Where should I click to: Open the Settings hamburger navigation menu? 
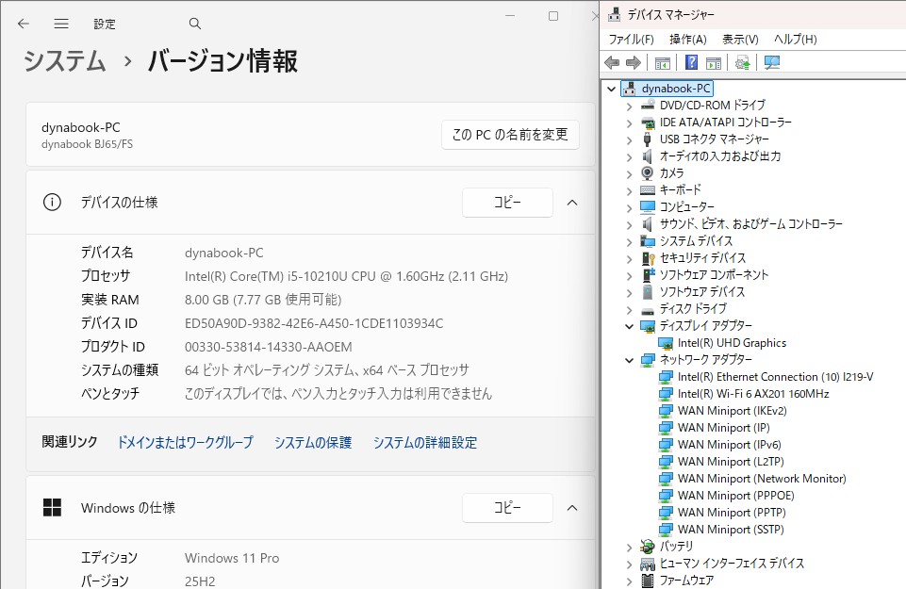pos(61,24)
